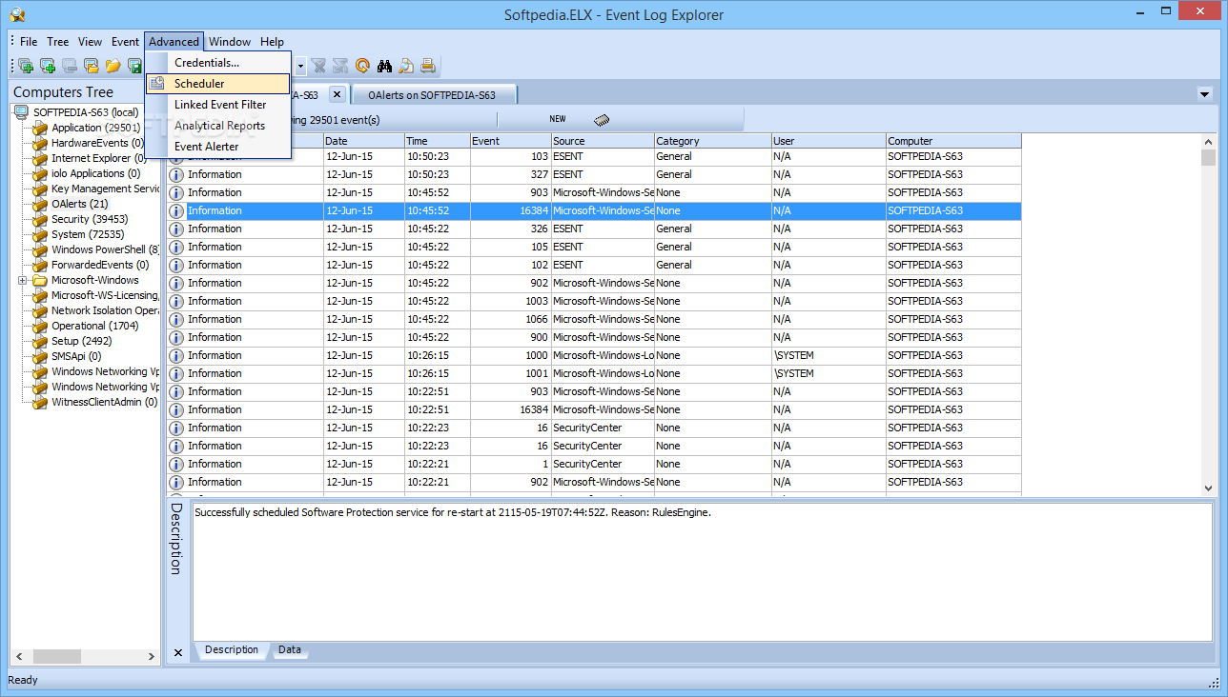Sort by the Category column header
This screenshot has height=697, width=1228.
pyautogui.click(x=713, y=141)
